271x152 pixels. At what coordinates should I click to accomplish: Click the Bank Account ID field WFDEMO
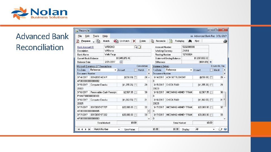click(119, 47)
